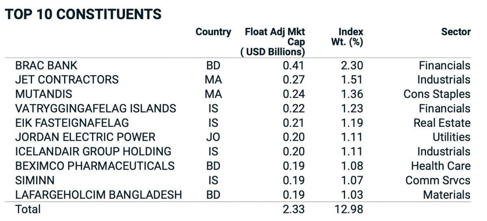
Task: Click MUTANDIS in the constituents list
Action: (43, 94)
